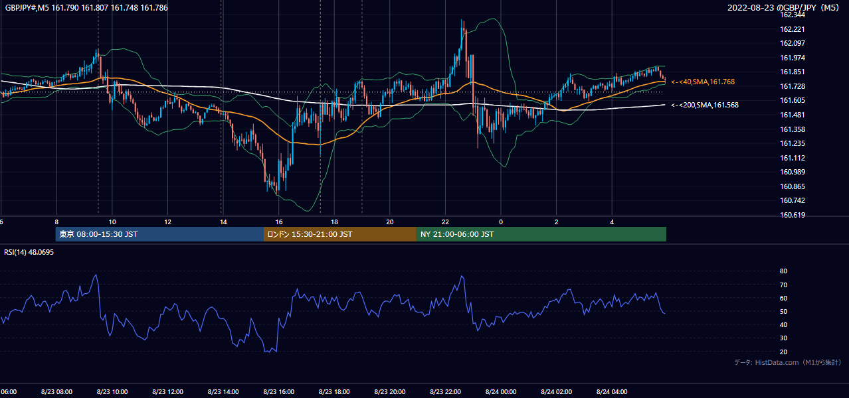849x398 pixels.
Task: Select the 東京 08:00-15:30 JST session bar
Action: coord(159,234)
